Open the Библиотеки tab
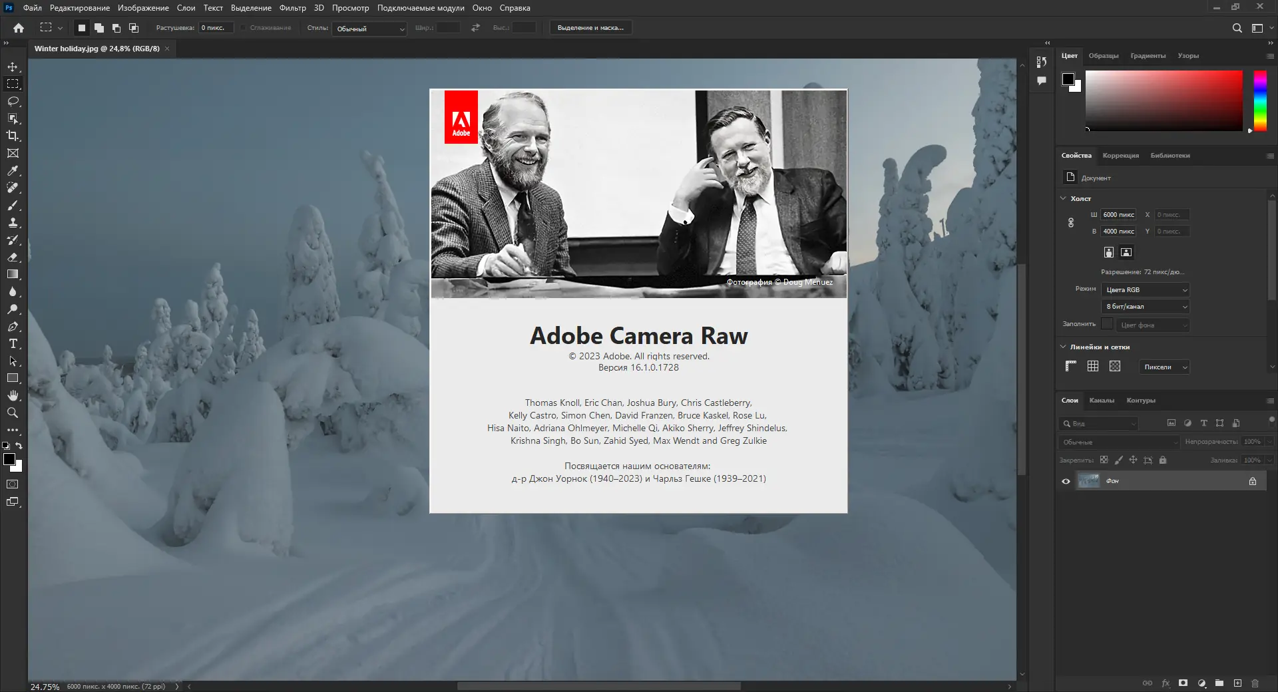 click(1170, 156)
